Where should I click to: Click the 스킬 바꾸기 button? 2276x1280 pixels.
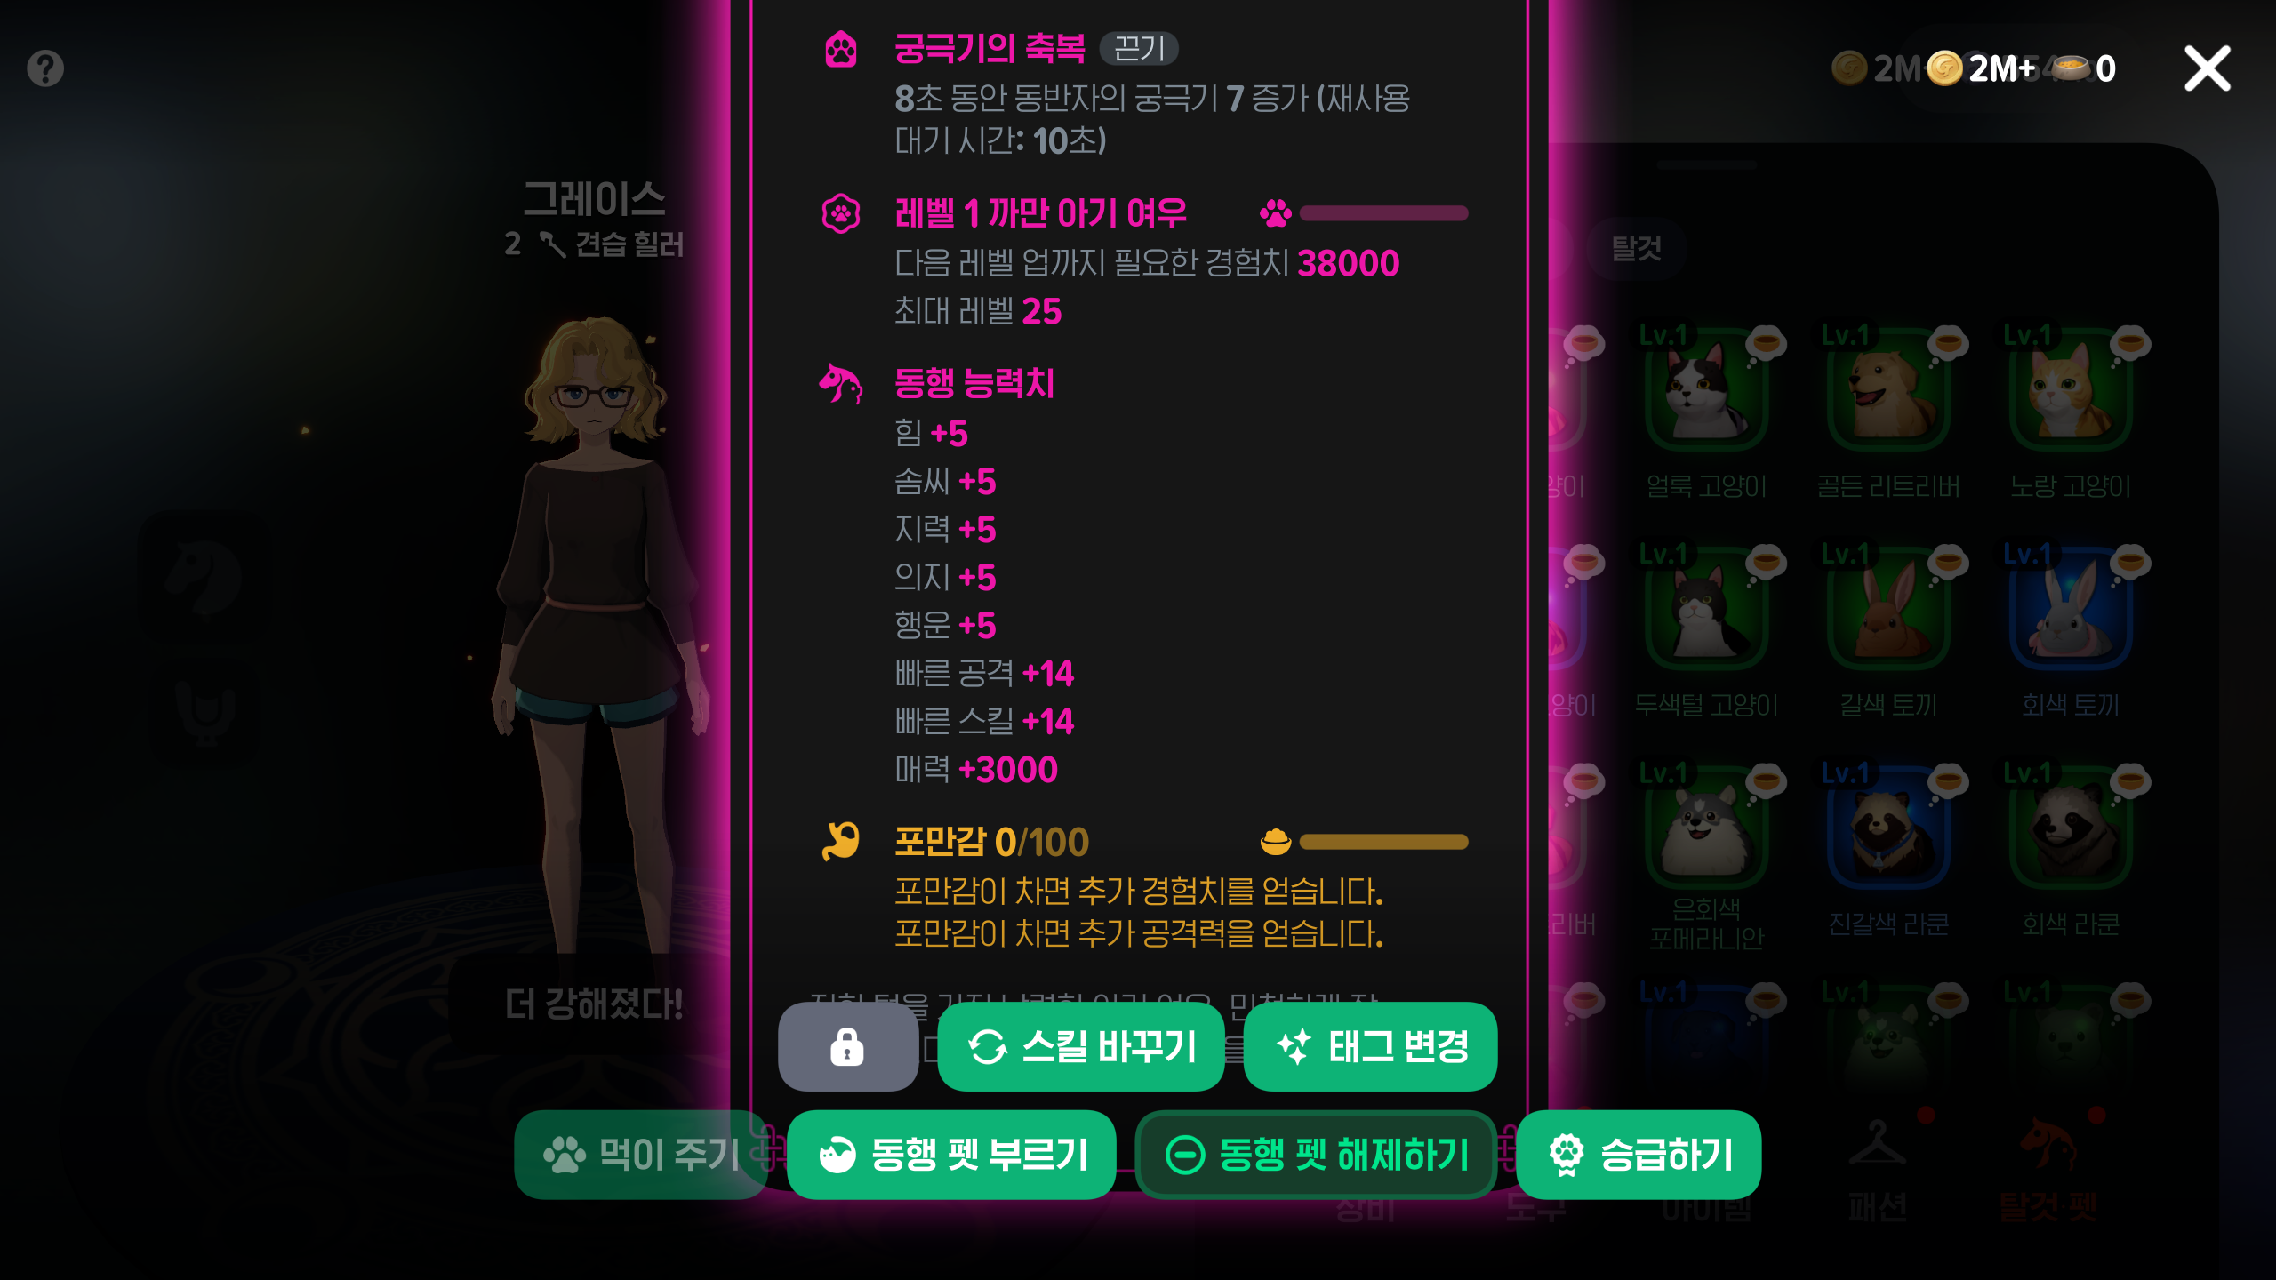coord(1081,1046)
